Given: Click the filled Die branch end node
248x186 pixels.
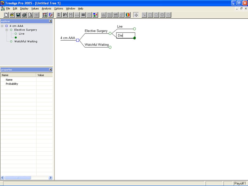Looking at the screenshot, I should (134, 38).
